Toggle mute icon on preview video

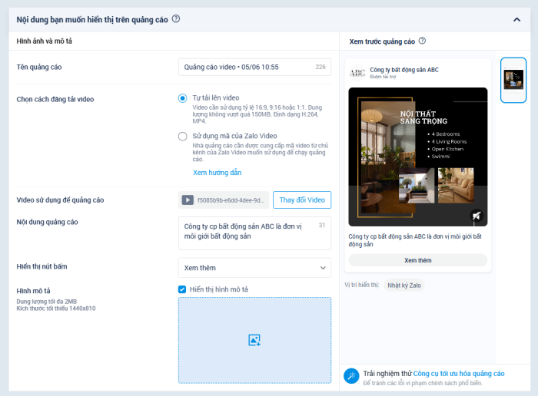click(x=477, y=216)
